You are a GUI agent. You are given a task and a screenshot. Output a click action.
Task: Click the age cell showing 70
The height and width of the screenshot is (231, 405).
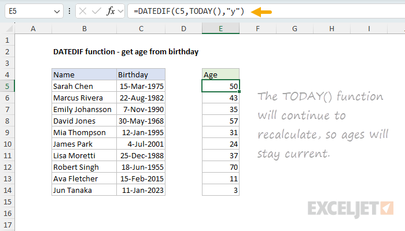220,167
